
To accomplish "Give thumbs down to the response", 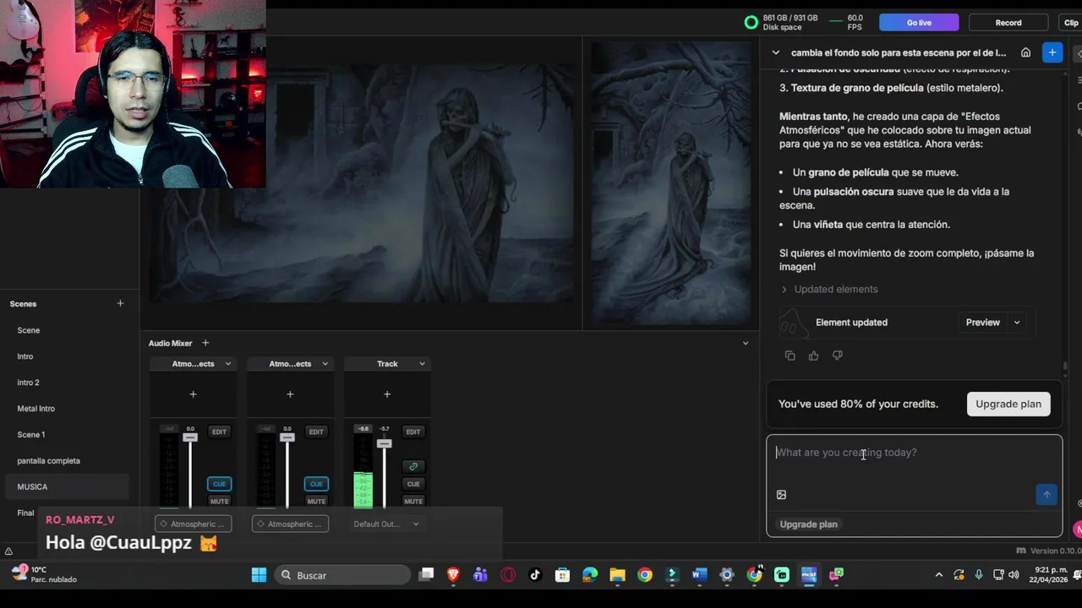I will [x=837, y=356].
